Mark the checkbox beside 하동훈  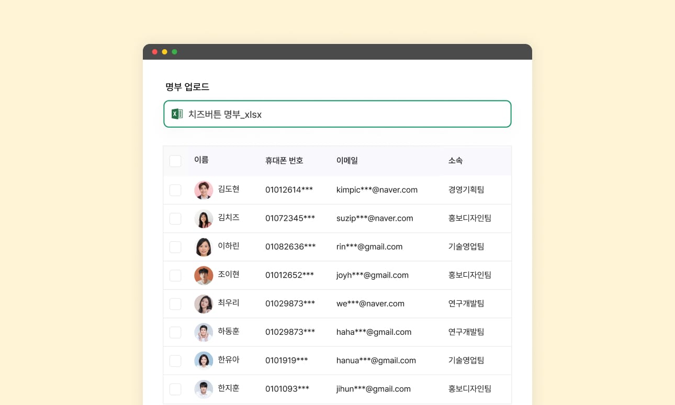[175, 332]
